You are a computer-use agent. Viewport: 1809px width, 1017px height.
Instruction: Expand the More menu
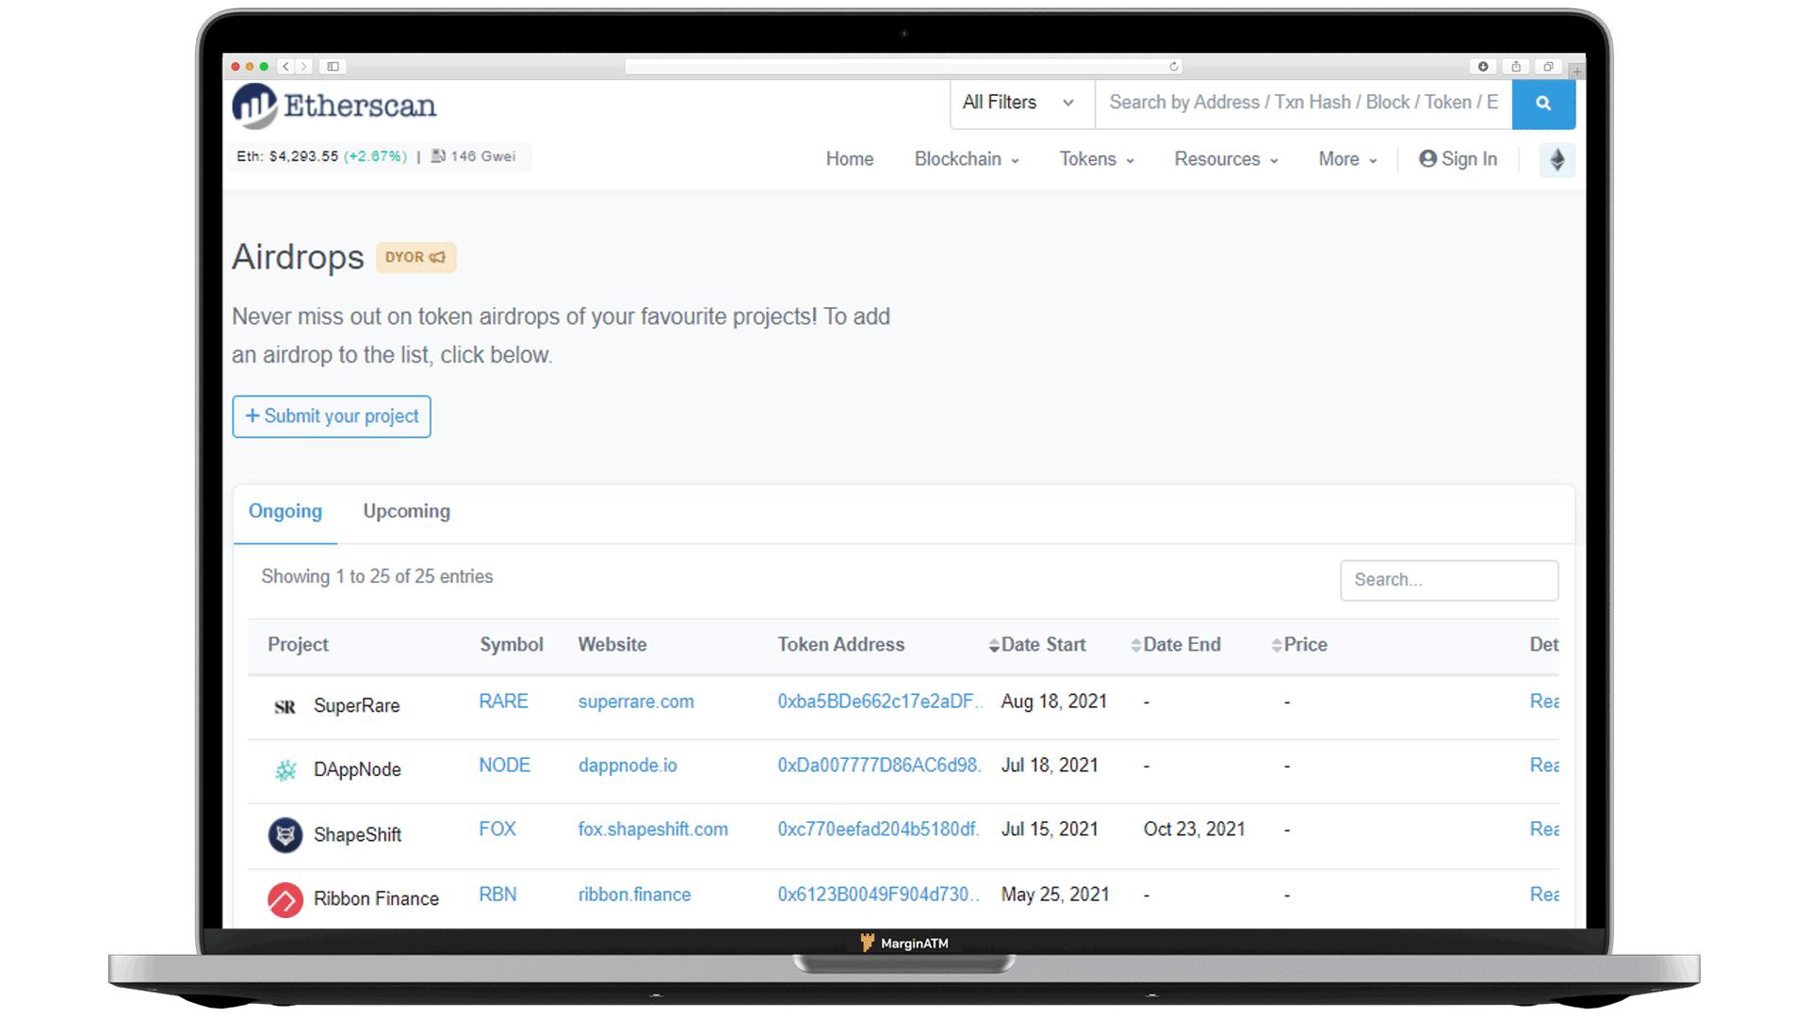click(x=1347, y=159)
